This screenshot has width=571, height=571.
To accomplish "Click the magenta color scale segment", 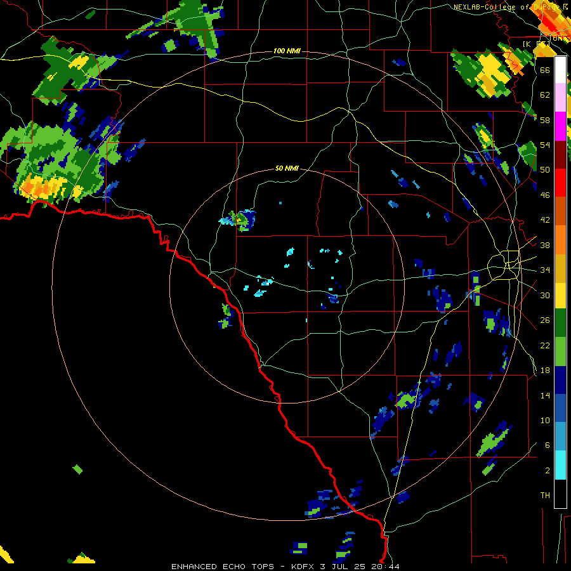I will click(560, 126).
